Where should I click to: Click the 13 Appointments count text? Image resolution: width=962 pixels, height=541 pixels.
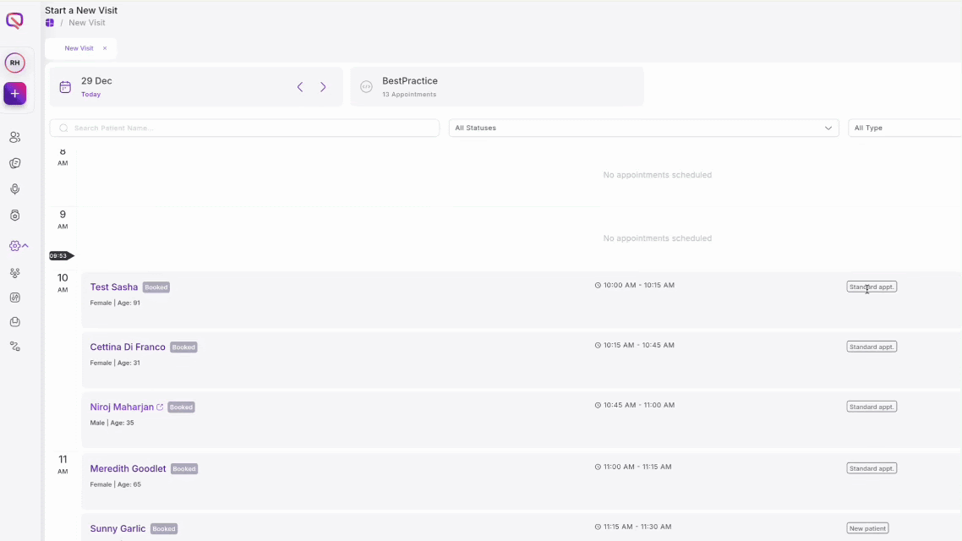tap(409, 95)
